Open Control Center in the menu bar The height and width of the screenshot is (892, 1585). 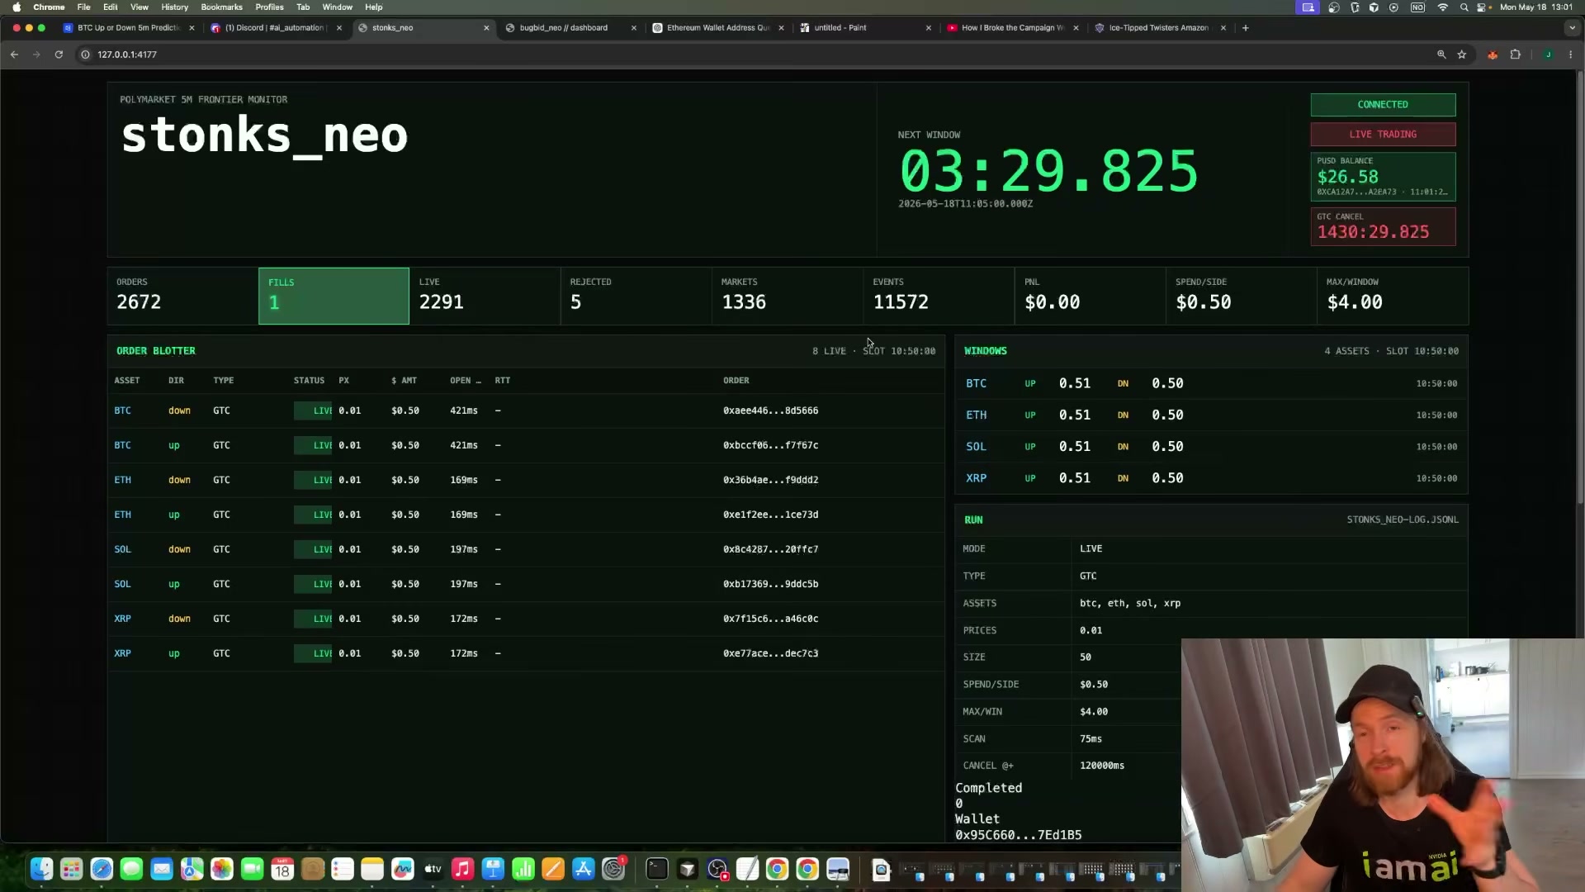1483,7
